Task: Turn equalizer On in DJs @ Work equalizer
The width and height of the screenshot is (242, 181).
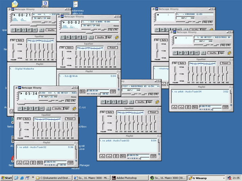Action: (62, 48)
